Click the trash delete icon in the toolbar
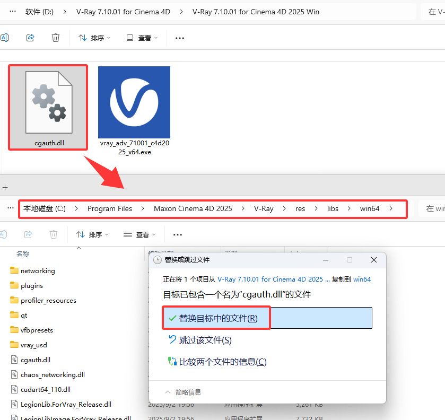445x420 pixels. coord(56,38)
